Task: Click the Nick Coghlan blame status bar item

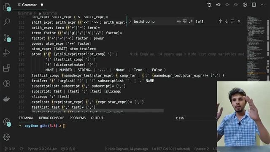Action: [126, 149]
